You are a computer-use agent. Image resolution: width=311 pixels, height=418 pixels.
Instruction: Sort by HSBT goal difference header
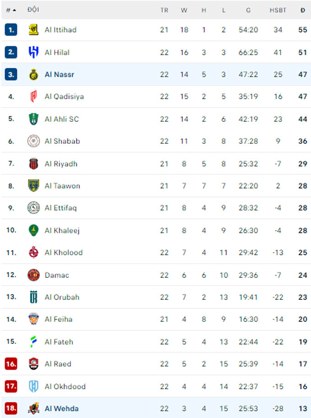point(278,10)
